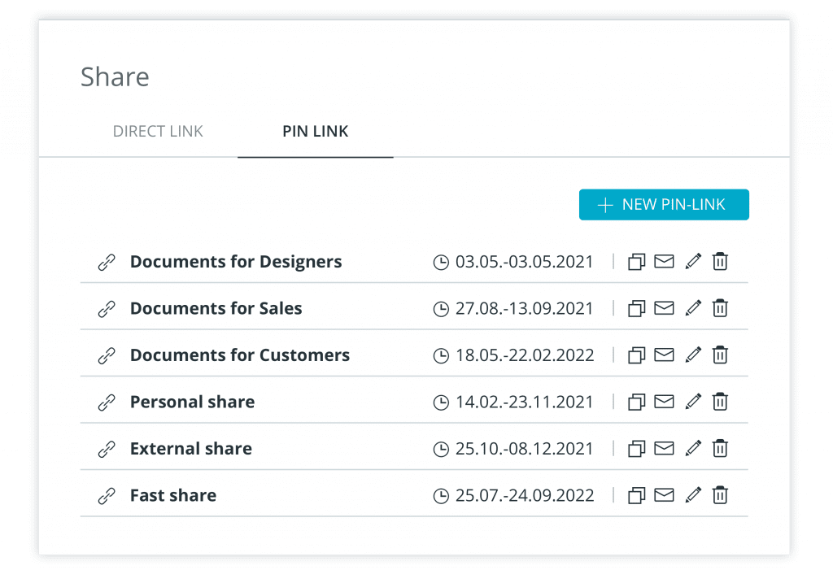
Task: Copy link for Documents for Customers
Action: click(636, 355)
